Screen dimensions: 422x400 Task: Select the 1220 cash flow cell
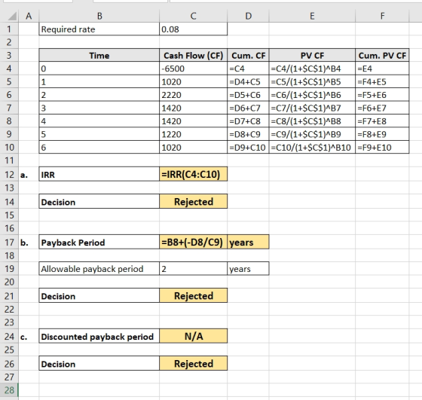193,134
